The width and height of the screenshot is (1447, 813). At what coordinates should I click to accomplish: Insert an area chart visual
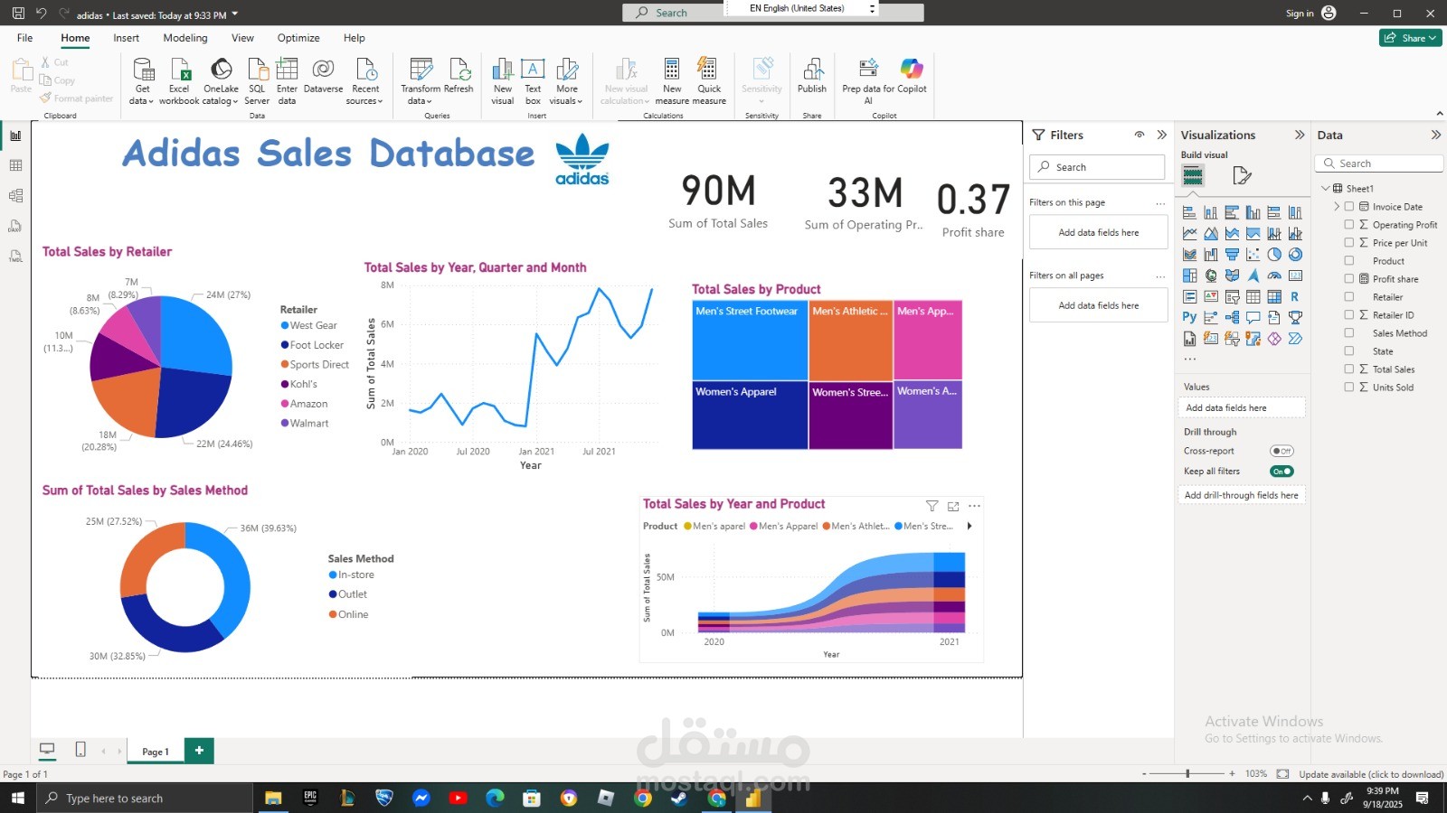coord(1210,233)
